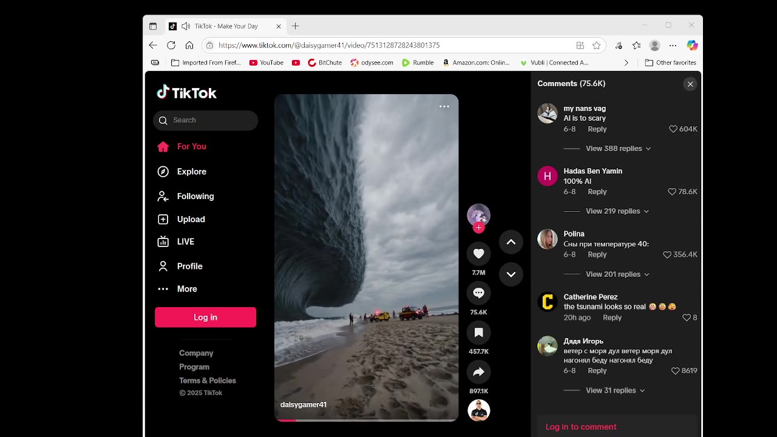Screen dimensions: 777x437
Task: Follow creator via red plus badge
Action: point(478,228)
